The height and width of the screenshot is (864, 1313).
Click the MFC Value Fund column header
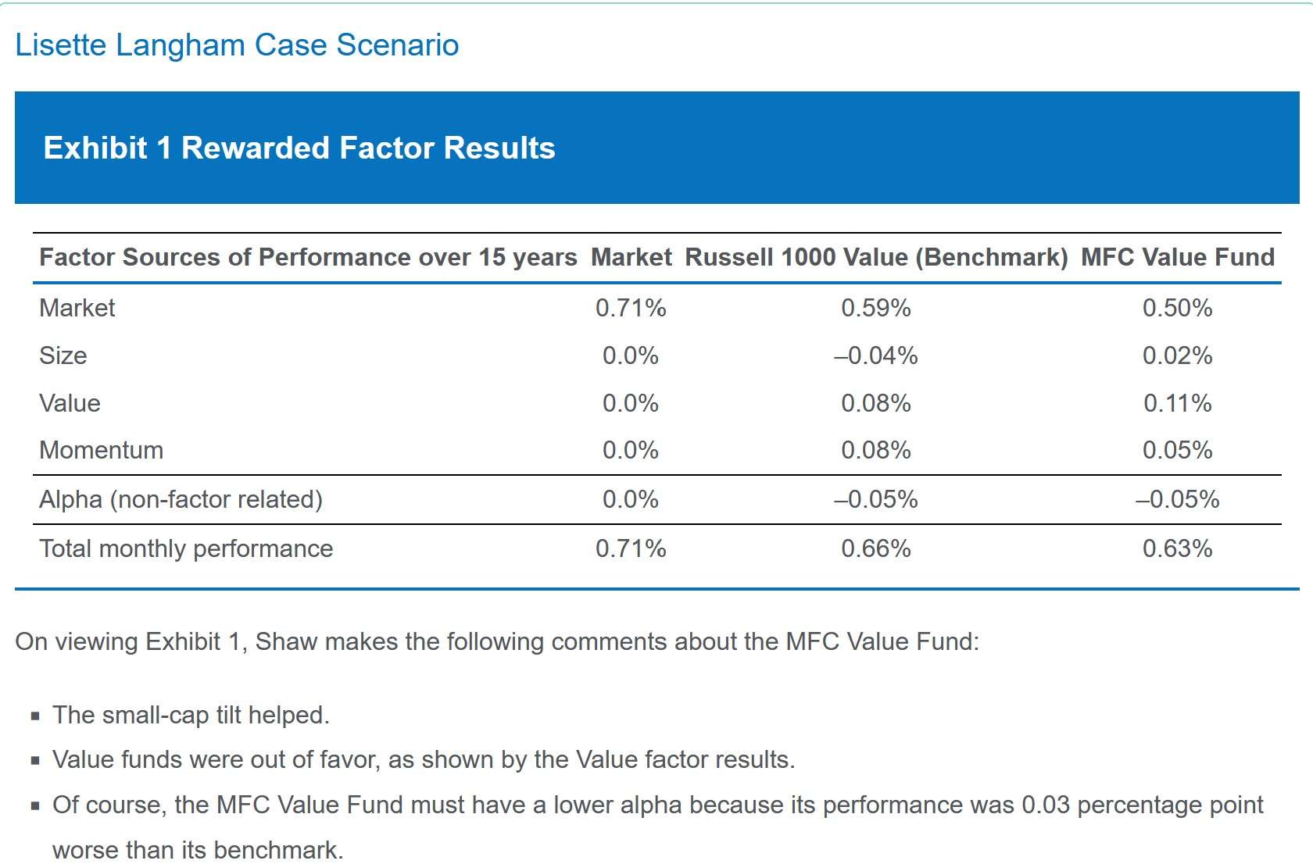click(x=1177, y=257)
